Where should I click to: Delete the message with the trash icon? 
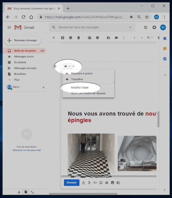tap(79, 38)
